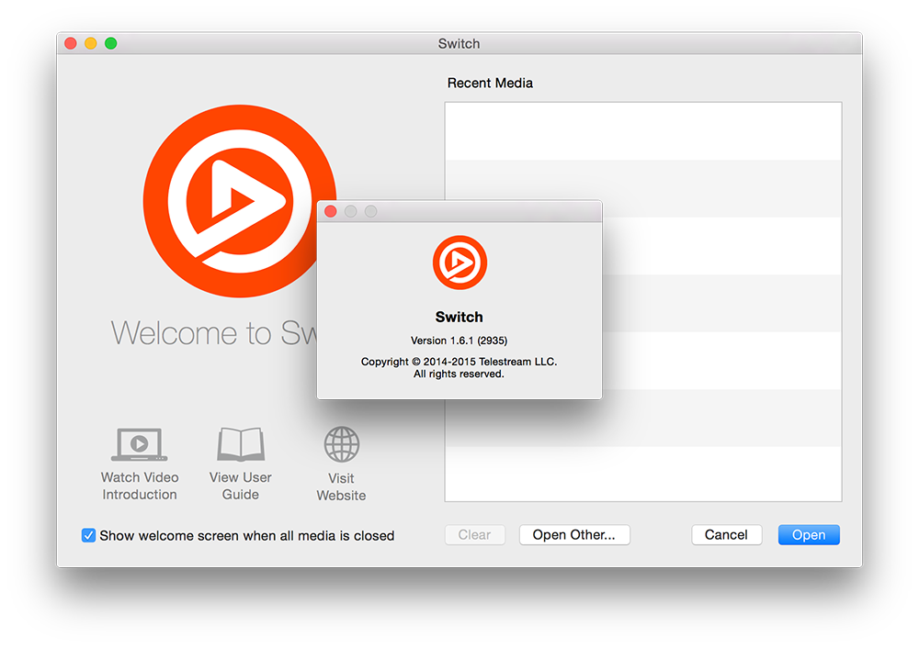This screenshot has height=648, width=919.
Task: Minimize the Switch welcome window
Action: 91,43
